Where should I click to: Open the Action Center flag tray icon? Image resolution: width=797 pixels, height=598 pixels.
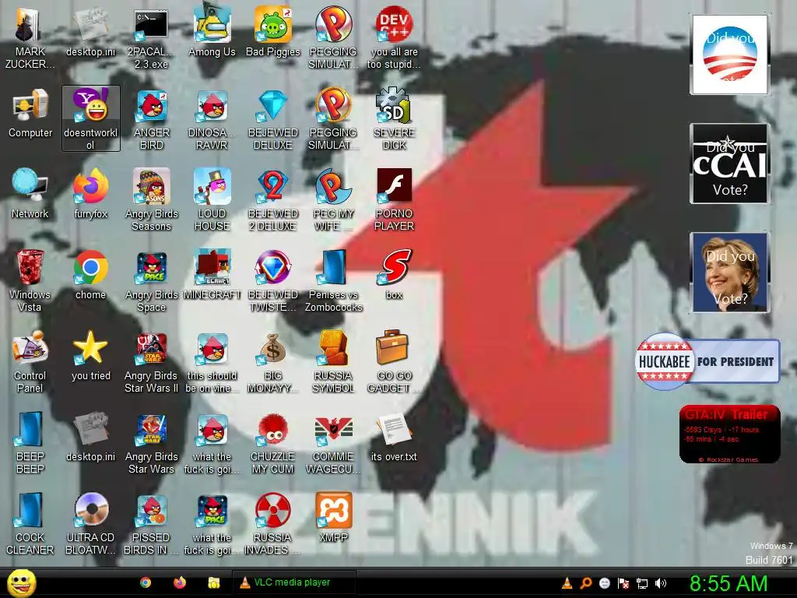pyautogui.click(x=623, y=583)
